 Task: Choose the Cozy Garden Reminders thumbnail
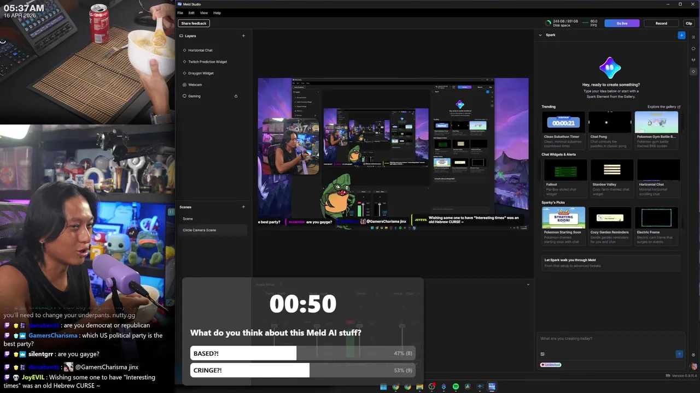click(x=610, y=217)
